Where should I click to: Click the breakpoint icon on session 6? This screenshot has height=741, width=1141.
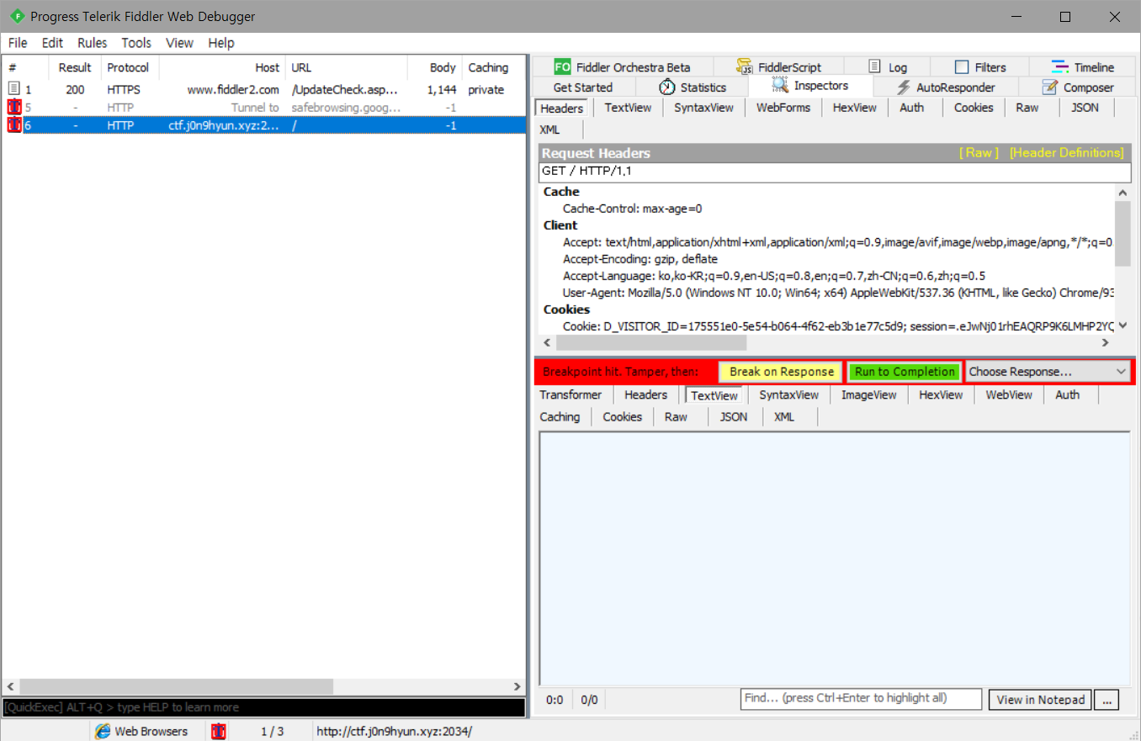point(14,124)
